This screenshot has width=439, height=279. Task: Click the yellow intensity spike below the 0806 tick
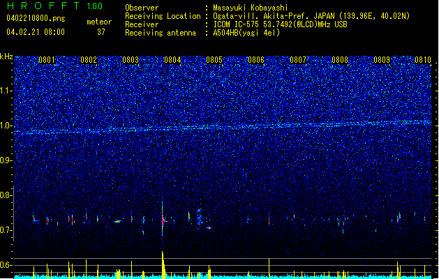click(x=269, y=268)
